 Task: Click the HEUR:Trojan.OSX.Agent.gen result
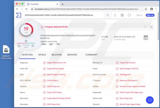pyautogui.click(x=131, y=92)
